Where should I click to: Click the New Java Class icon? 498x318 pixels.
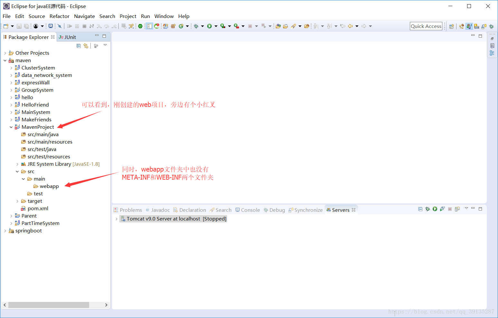[181, 26]
